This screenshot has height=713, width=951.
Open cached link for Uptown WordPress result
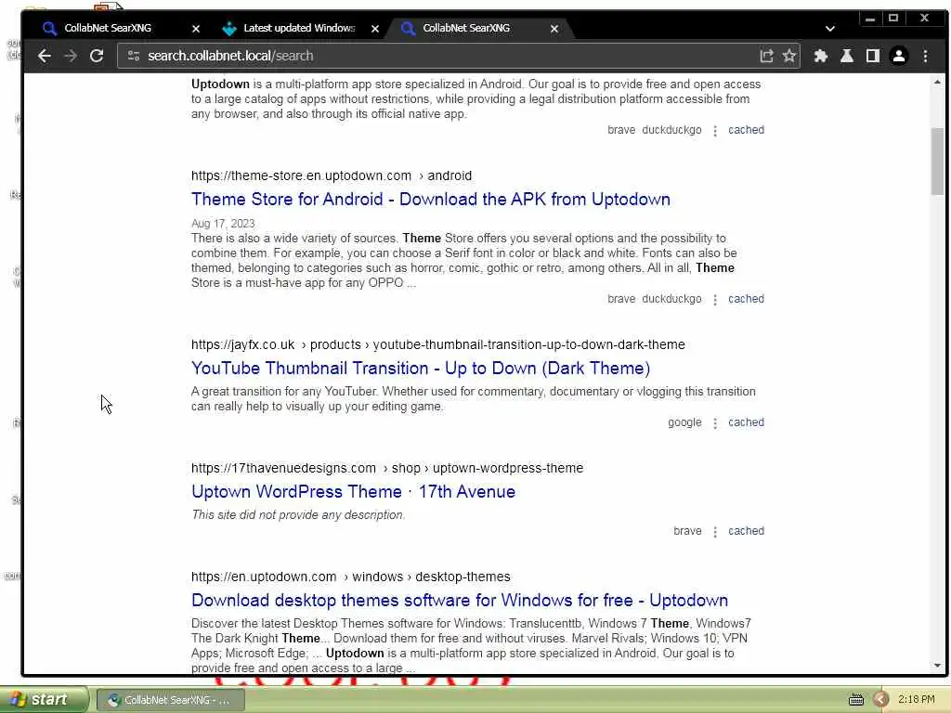pyautogui.click(x=746, y=530)
